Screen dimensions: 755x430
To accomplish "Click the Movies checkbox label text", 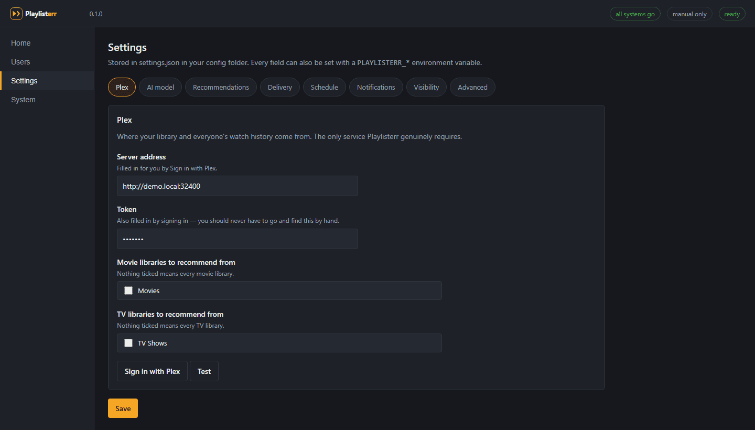I will tap(148, 291).
